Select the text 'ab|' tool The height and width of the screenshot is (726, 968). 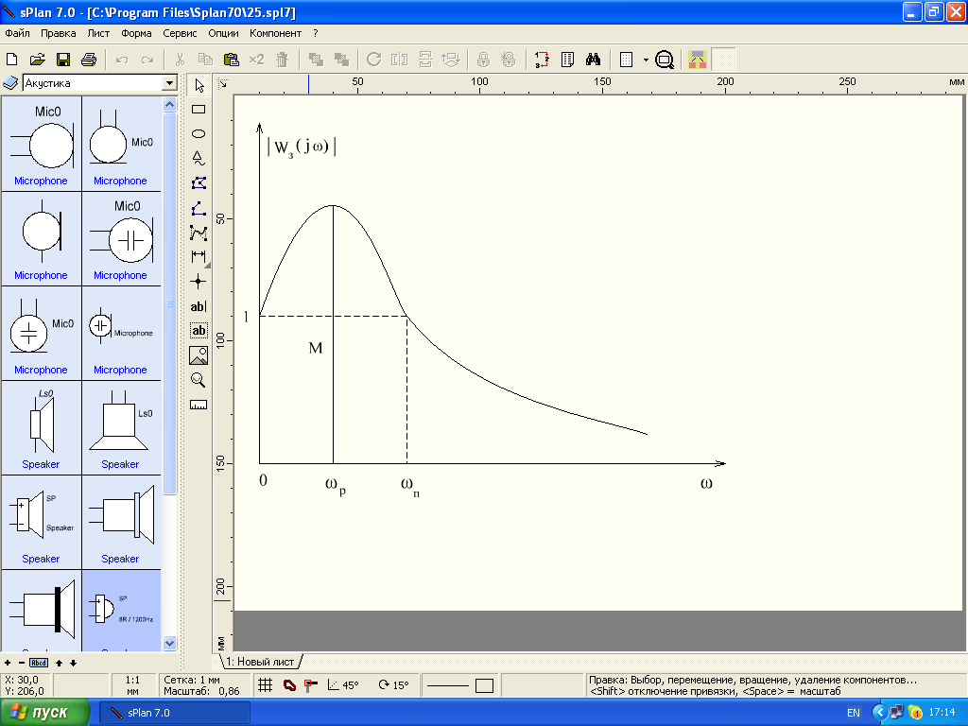coord(199,306)
